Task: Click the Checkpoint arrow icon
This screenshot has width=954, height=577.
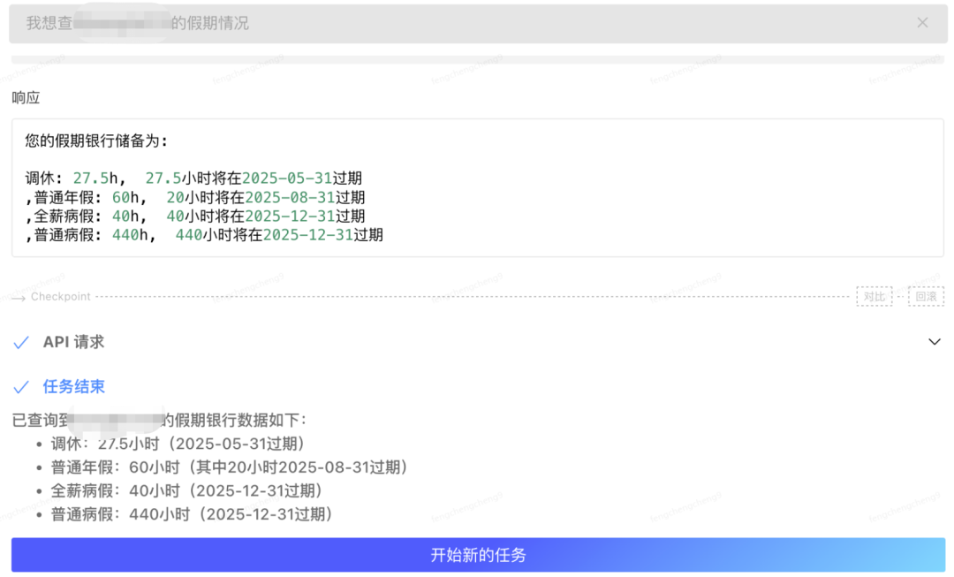Action: 19,297
